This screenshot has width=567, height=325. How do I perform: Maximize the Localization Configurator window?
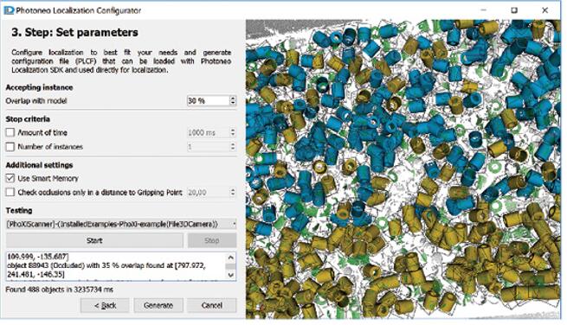pos(514,10)
